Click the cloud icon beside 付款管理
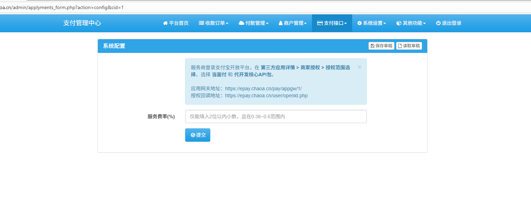This screenshot has height=219, width=531. (x=241, y=23)
